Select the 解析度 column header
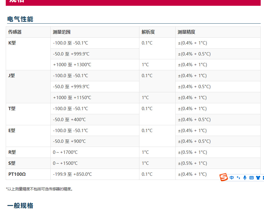The height and width of the screenshot is (209, 264). [x=148, y=32]
